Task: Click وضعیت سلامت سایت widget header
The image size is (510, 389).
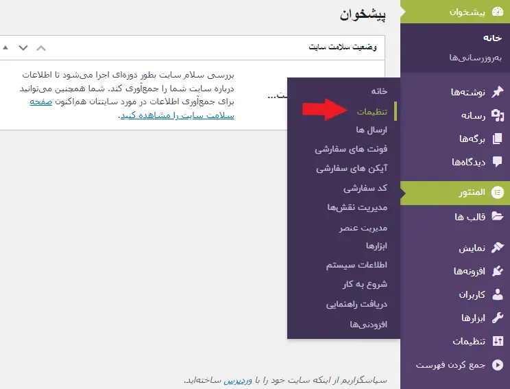Action: click(342, 47)
